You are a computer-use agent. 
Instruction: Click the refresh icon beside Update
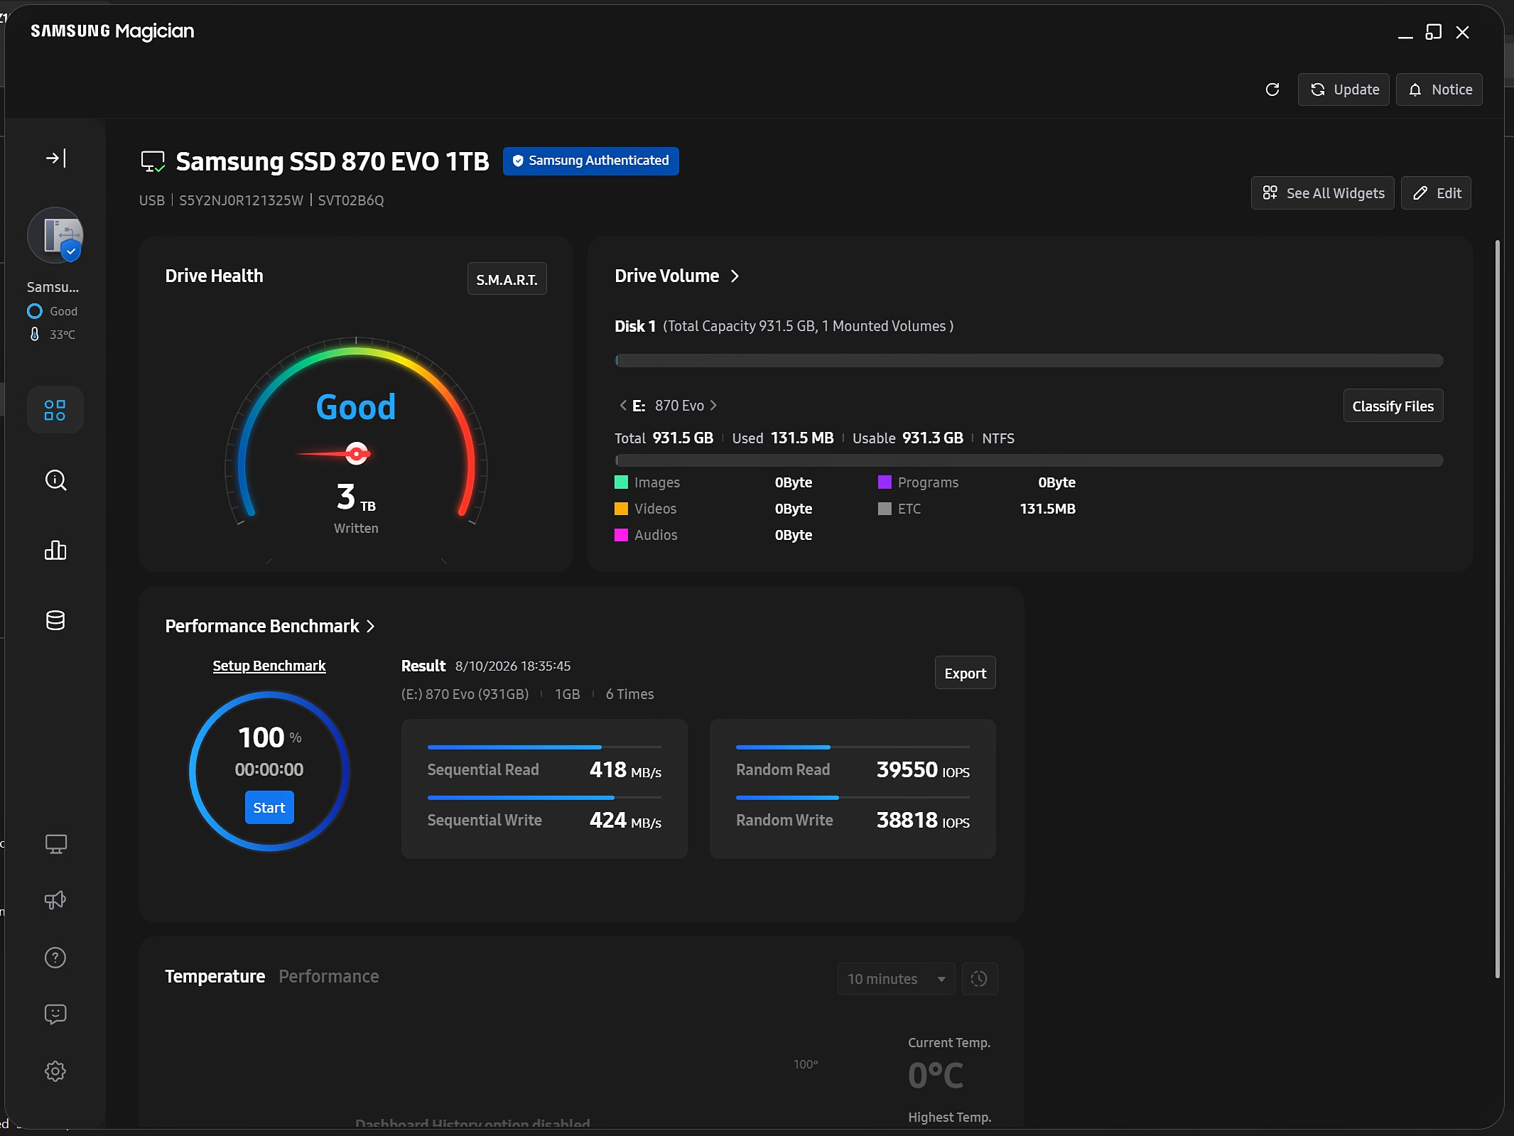tap(1272, 90)
